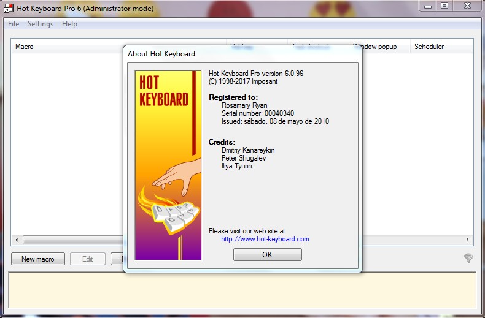This screenshot has height=318, width=485.
Task: Close the Hot Keyboard Pro window
Action: coord(467,6)
